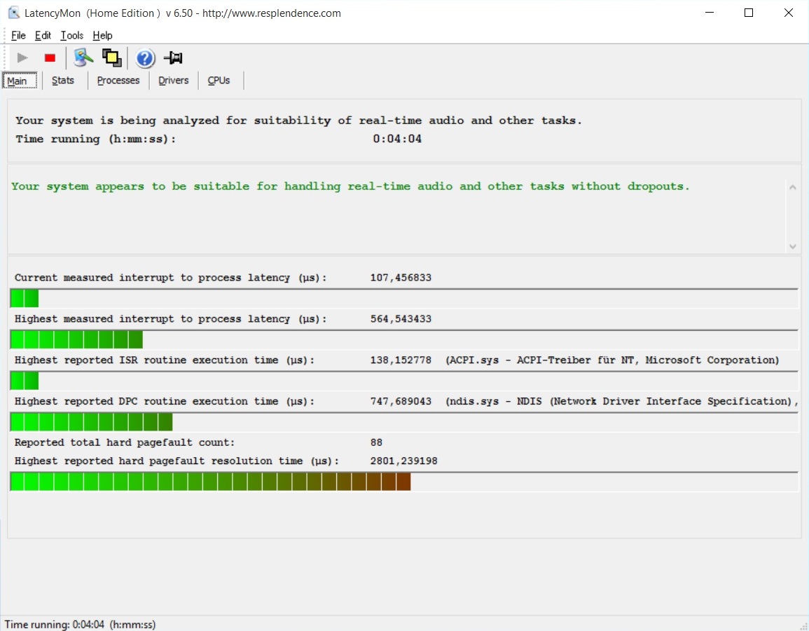
Task: Open the Processes tab
Action: pos(118,81)
